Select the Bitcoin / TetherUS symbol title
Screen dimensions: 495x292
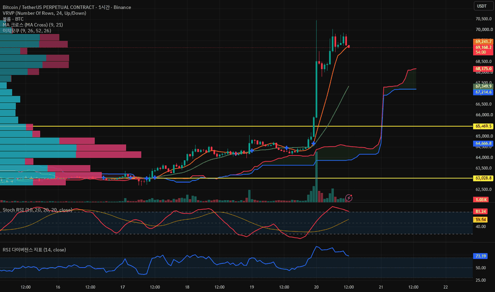click(x=66, y=7)
